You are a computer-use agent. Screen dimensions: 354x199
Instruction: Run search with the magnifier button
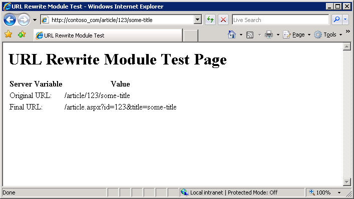[x=337, y=20]
